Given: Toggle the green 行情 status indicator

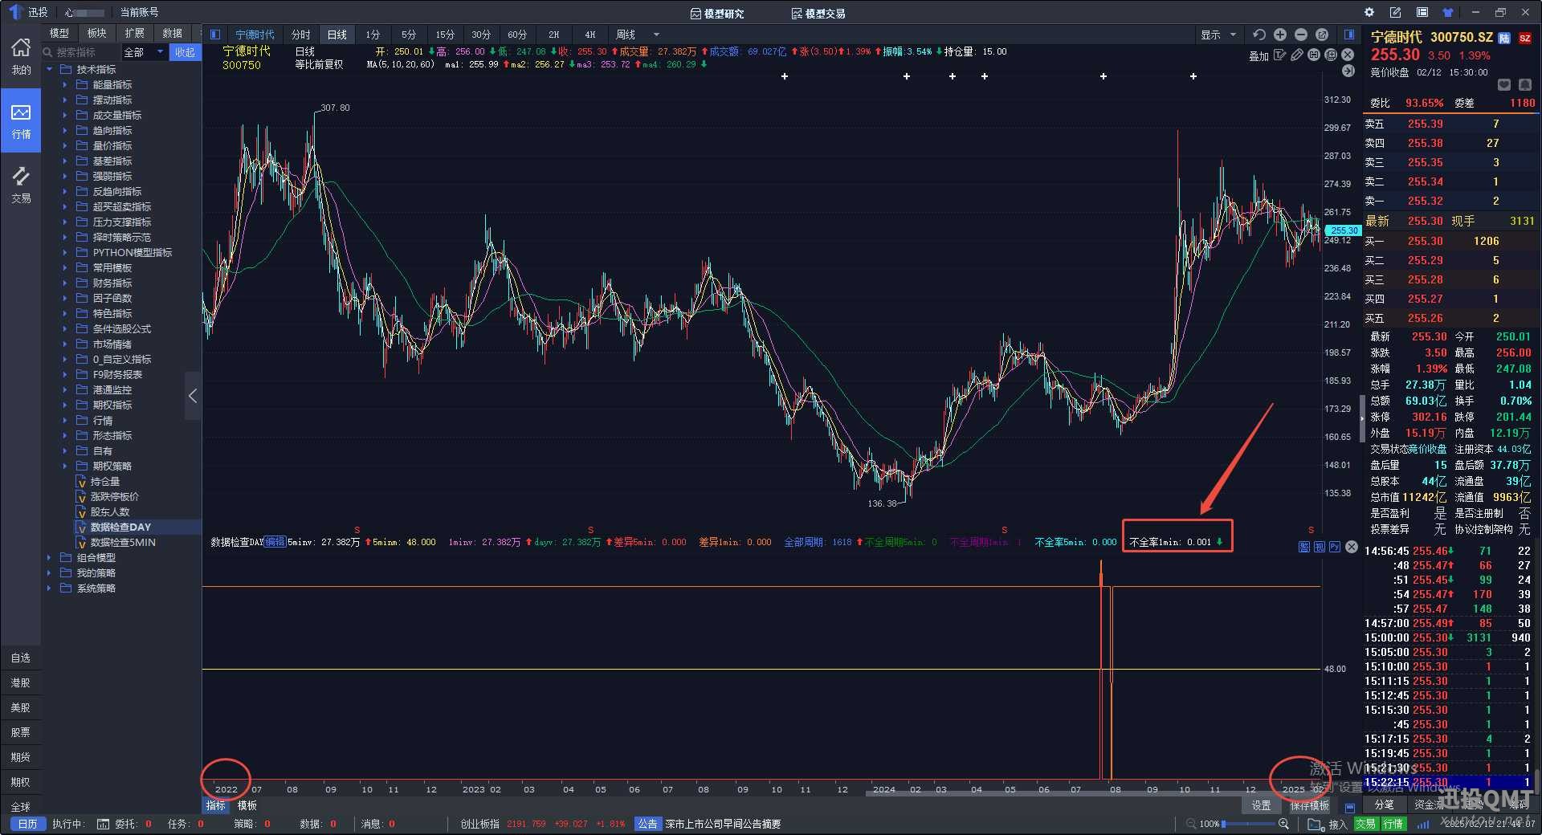Looking at the screenshot, I should pos(1393,824).
